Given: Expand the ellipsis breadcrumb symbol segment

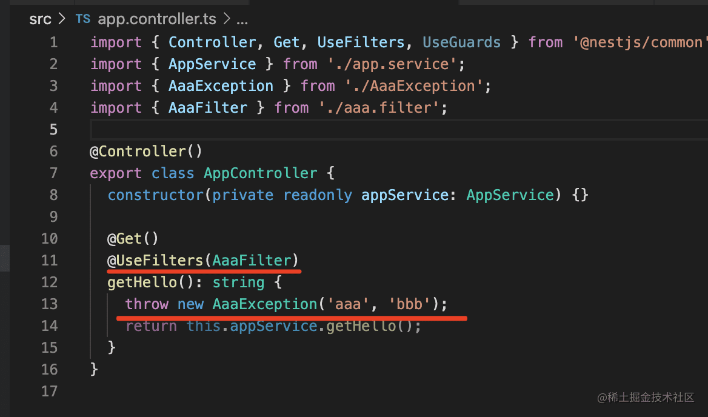Looking at the screenshot, I should coord(242,19).
